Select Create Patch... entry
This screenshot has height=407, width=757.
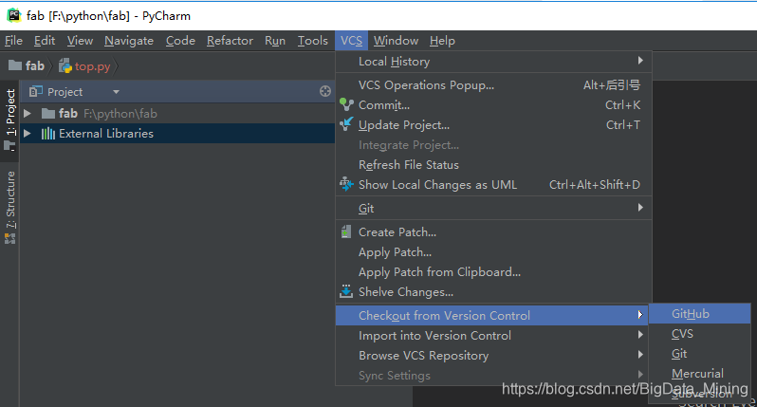[493, 231]
